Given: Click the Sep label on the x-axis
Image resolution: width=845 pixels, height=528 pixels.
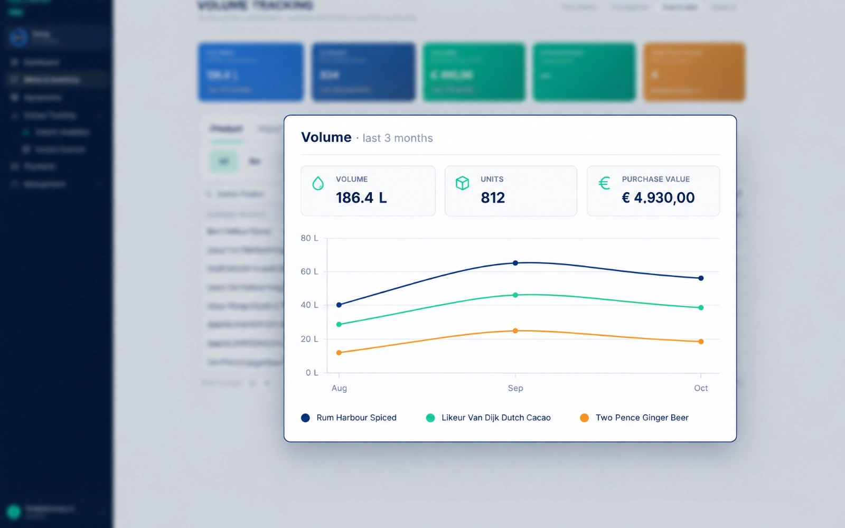Looking at the screenshot, I should (x=515, y=388).
